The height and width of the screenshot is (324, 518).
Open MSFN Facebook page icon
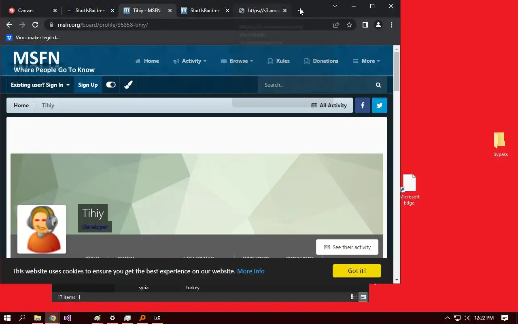pos(363,105)
